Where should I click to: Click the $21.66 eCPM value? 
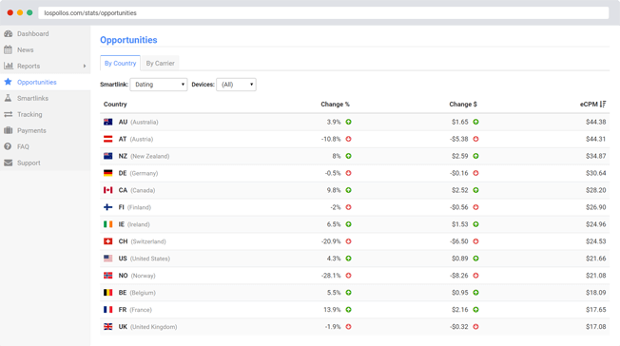(x=596, y=259)
